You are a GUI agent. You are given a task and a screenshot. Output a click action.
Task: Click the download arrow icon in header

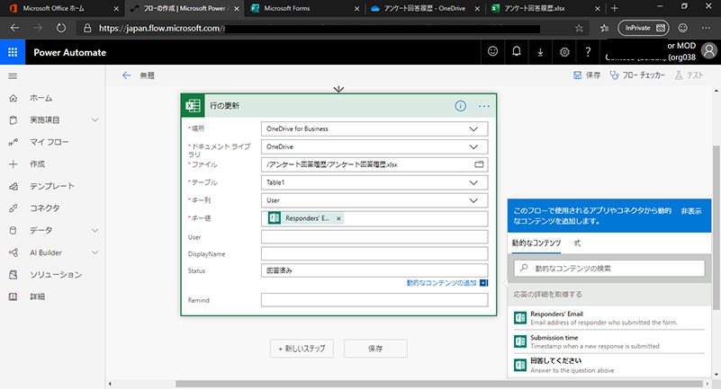540,52
